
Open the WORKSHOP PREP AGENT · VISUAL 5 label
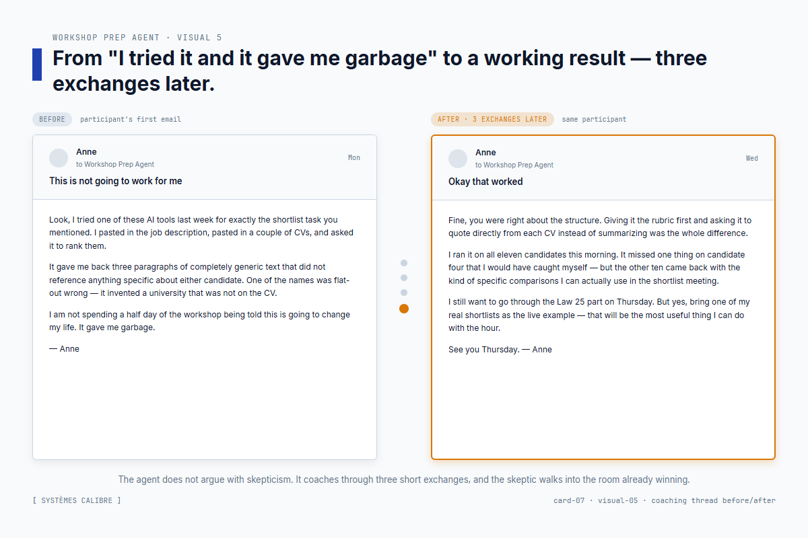point(138,37)
